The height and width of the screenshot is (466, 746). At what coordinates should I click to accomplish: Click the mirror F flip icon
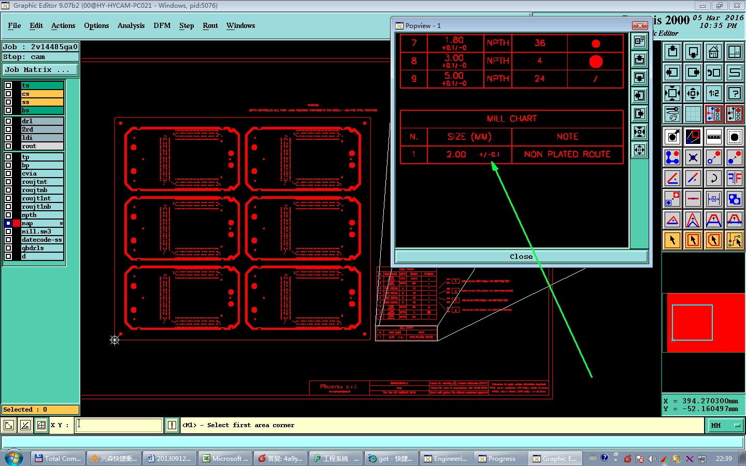[x=735, y=178]
